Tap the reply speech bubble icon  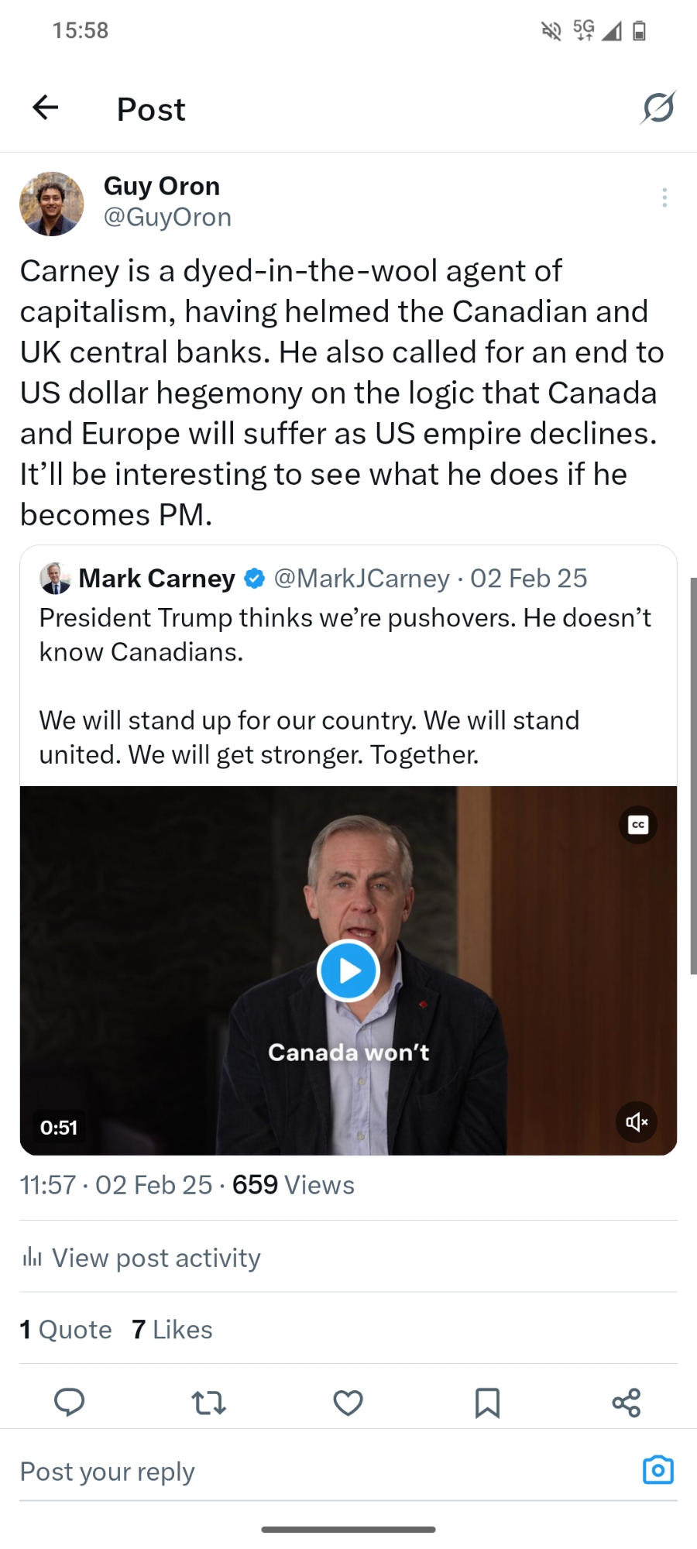coord(69,1402)
